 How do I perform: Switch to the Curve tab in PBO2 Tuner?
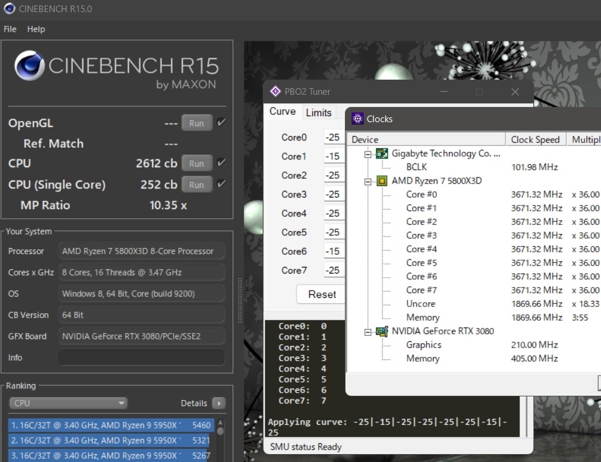[282, 111]
